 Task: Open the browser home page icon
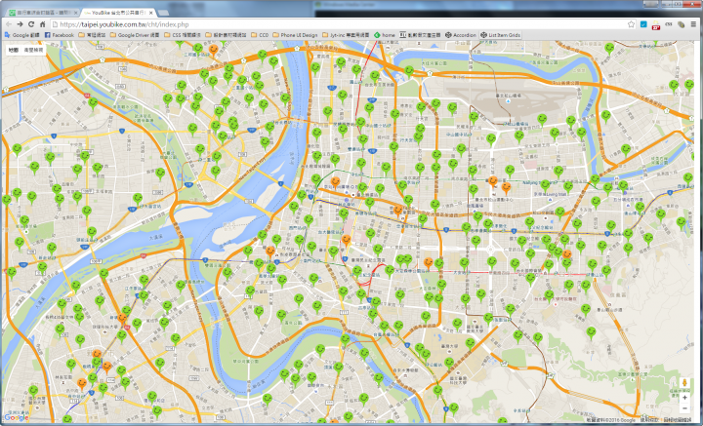43,24
